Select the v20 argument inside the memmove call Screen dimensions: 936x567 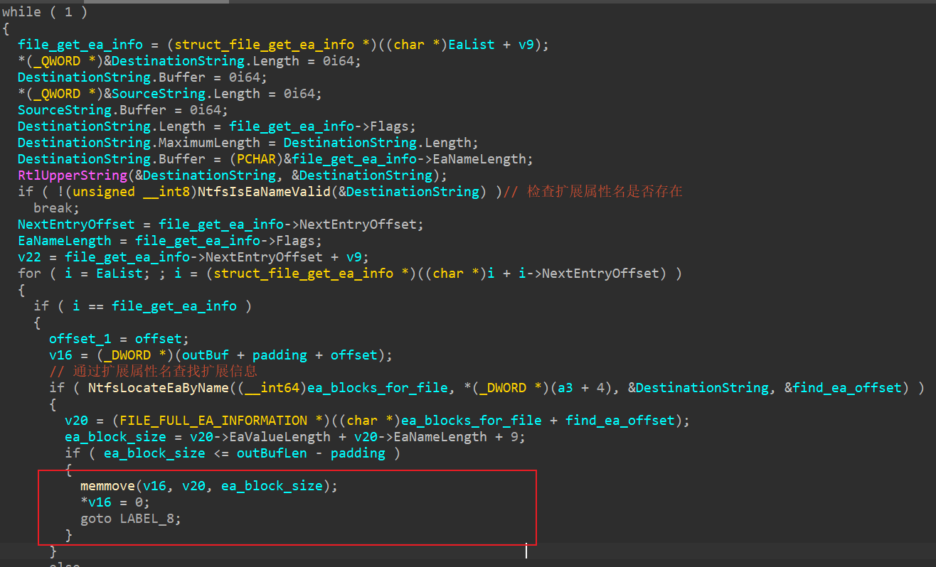tap(194, 485)
